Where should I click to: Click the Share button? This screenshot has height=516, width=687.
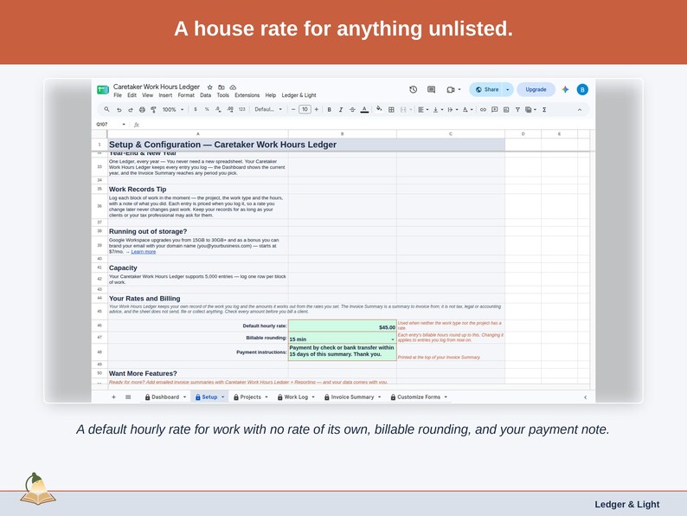point(487,89)
